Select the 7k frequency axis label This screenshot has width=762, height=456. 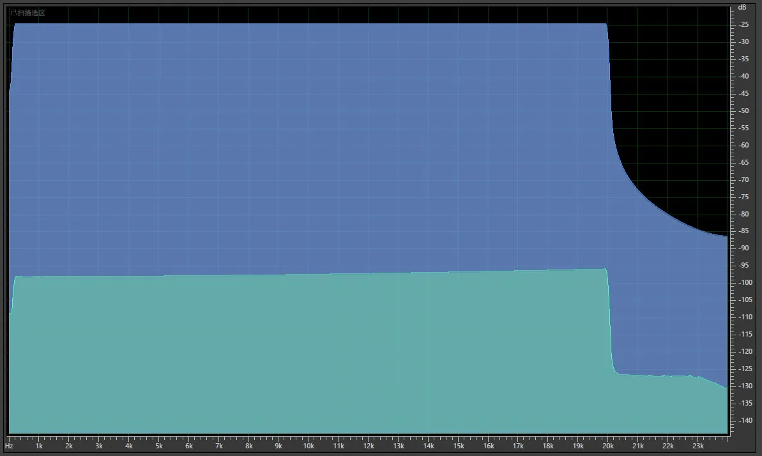[x=218, y=446]
